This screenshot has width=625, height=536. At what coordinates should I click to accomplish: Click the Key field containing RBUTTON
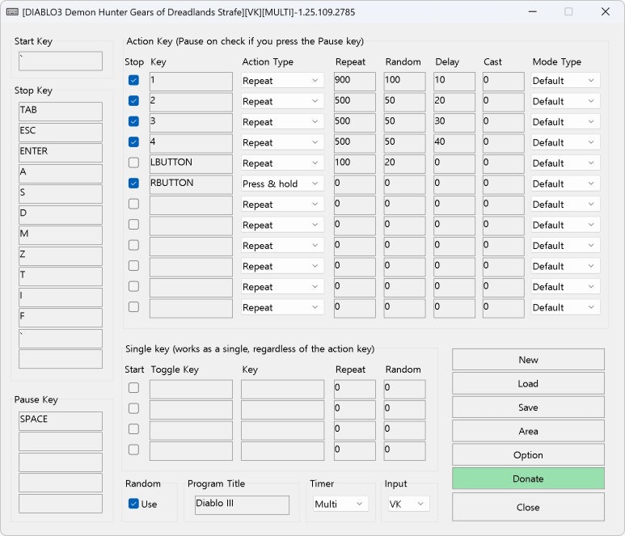pyautogui.click(x=192, y=185)
